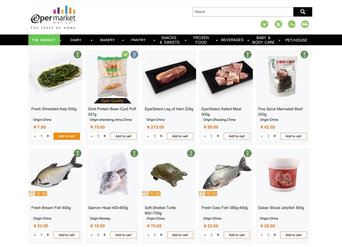Open the Epermarket logo homepage

tap(53, 18)
